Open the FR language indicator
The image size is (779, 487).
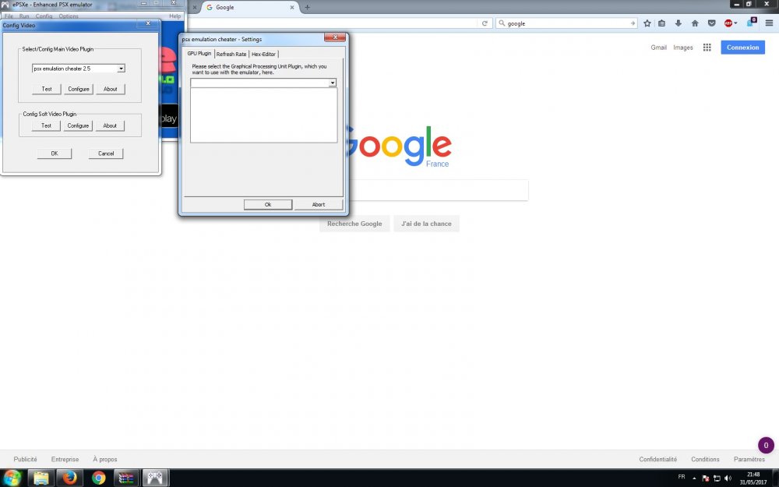pos(682,477)
